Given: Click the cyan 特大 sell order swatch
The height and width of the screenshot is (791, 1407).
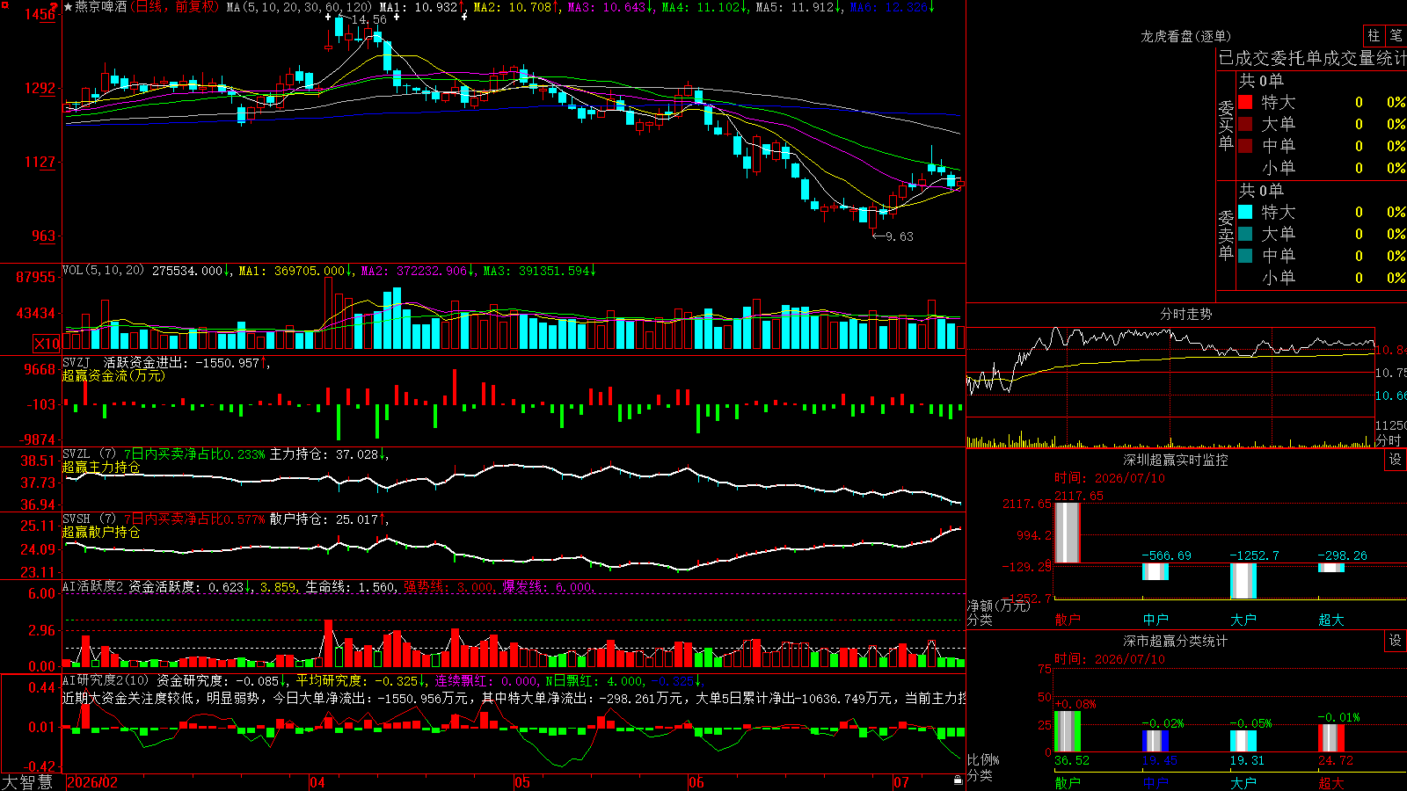Looking at the screenshot, I should click(x=1245, y=212).
